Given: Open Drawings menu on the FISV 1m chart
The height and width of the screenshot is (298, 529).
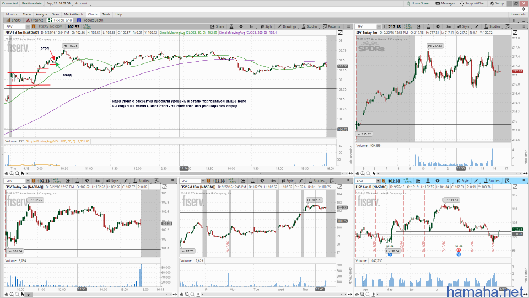Looking at the screenshot, I should point(287,26).
